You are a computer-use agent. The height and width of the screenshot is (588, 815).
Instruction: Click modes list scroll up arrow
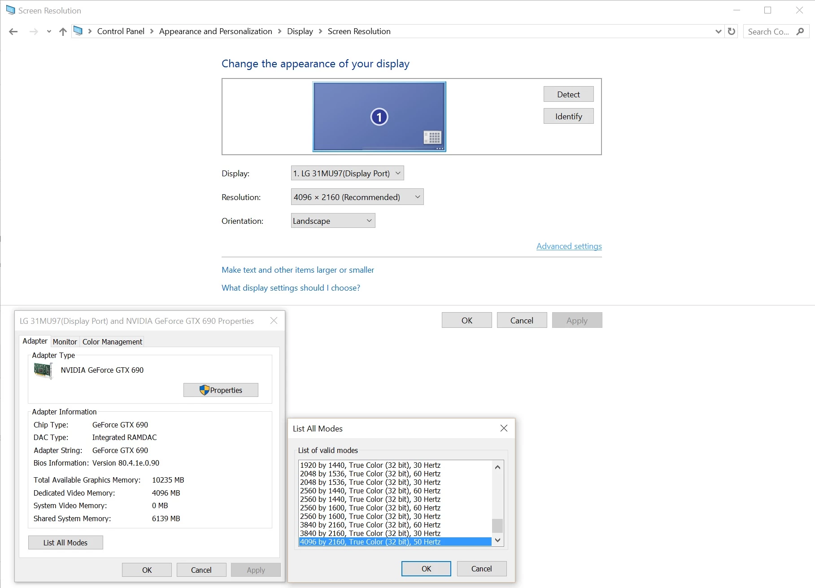(x=497, y=467)
